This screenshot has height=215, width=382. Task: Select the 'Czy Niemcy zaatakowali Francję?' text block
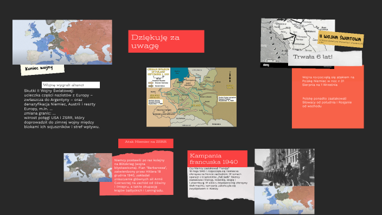tap(218, 179)
